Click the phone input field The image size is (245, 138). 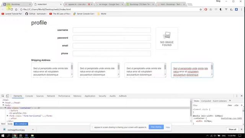click(112, 53)
